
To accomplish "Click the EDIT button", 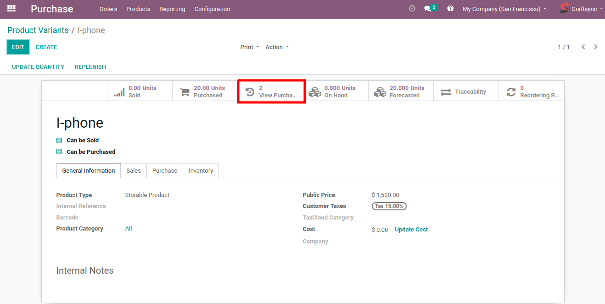I will coord(18,47).
